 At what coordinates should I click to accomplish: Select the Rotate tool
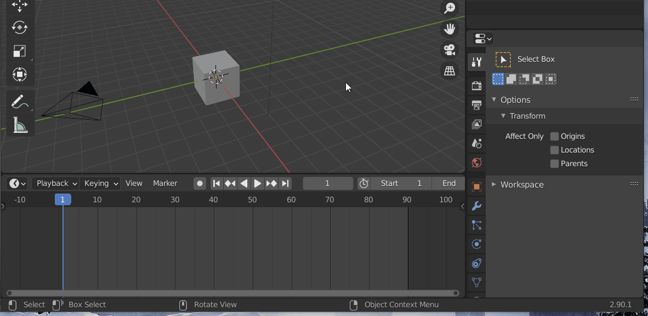click(x=19, y=27)
